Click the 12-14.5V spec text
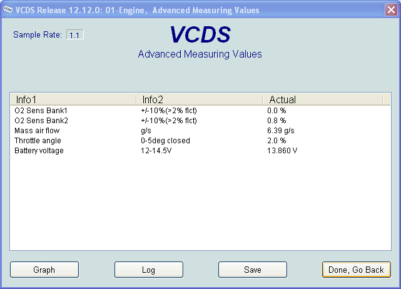 click(x=156, y=150)
